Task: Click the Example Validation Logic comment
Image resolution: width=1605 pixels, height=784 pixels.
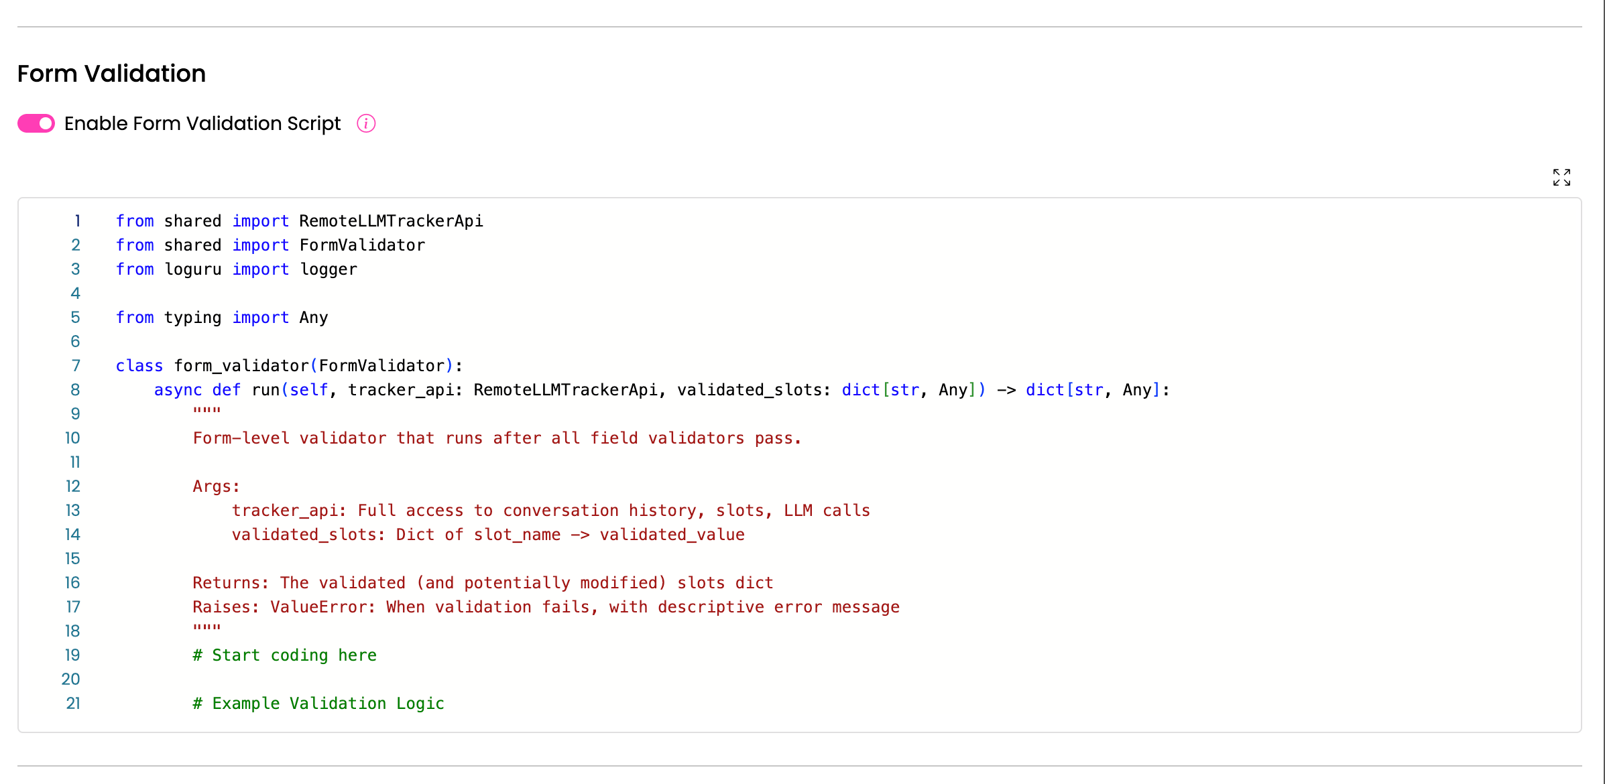Action: point(318,704)
